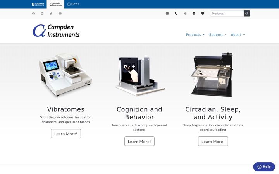The width and height of the screenshot is (279, 174).
Task: Open the user account icon
Action: pyautogui.click(x=194, y=14)
